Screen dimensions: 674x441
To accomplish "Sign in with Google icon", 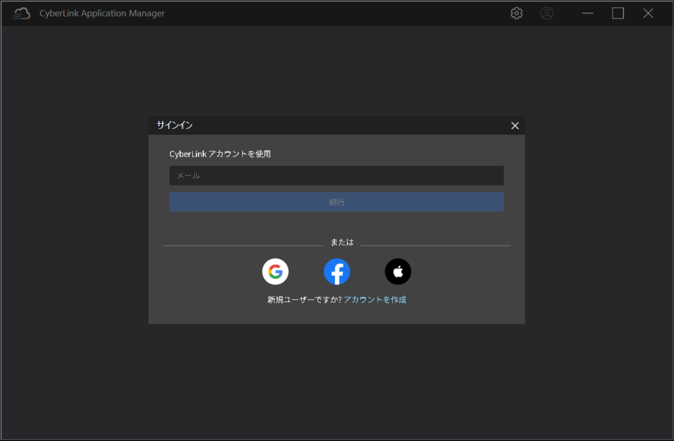I will [x=275, y=271].
